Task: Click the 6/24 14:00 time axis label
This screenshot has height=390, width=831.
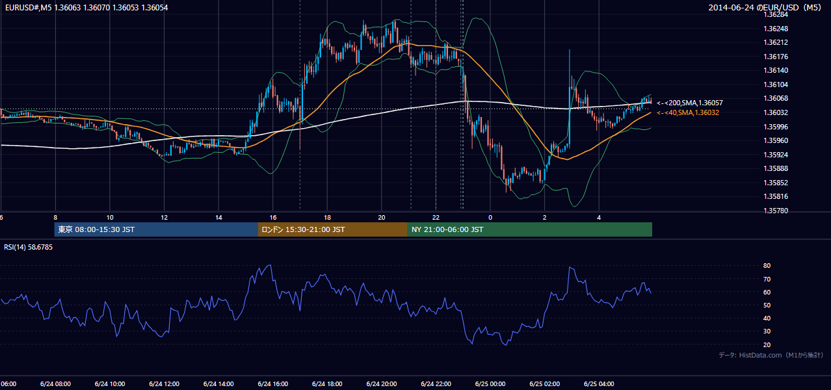Action: (x=218, y=384)
